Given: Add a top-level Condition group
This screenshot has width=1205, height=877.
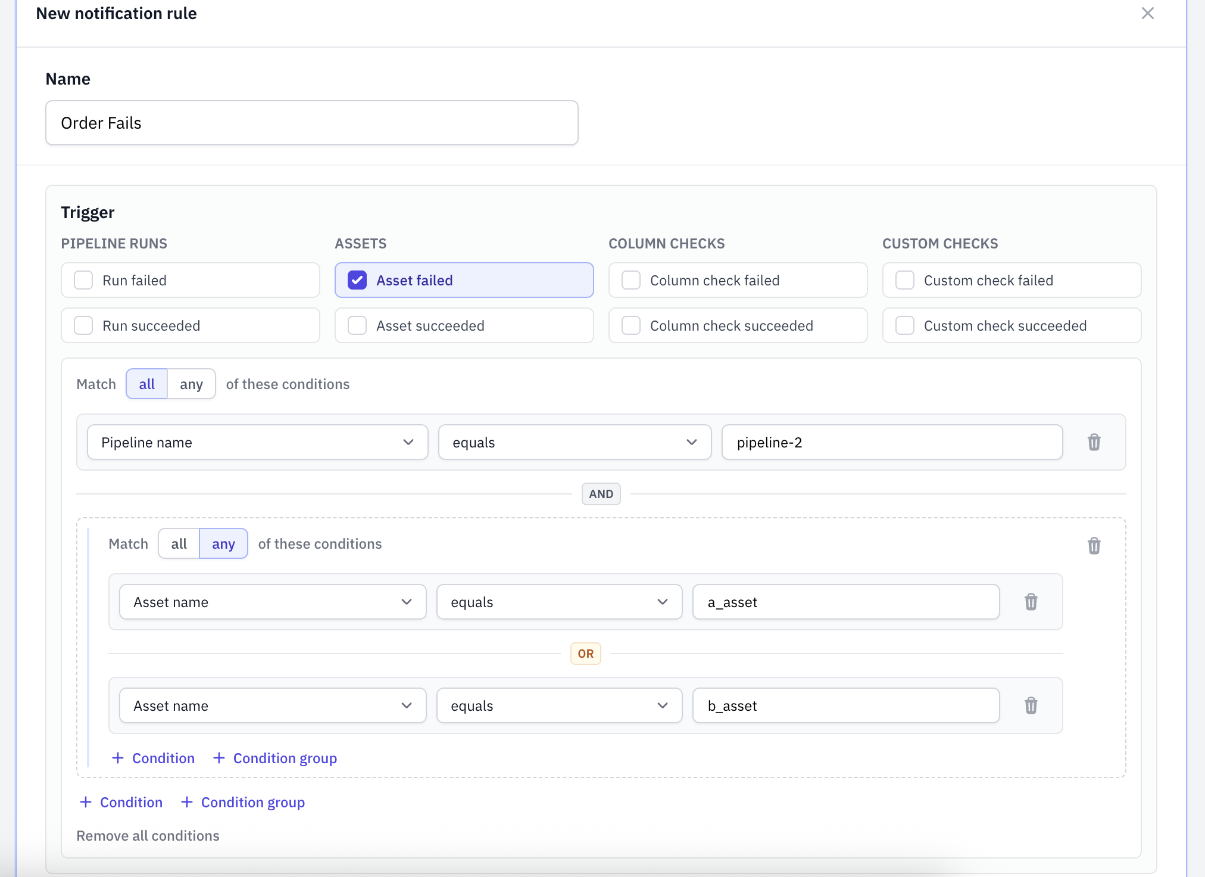Looking at the screenshot, I should pyautogui.click(x=243, y=802).
